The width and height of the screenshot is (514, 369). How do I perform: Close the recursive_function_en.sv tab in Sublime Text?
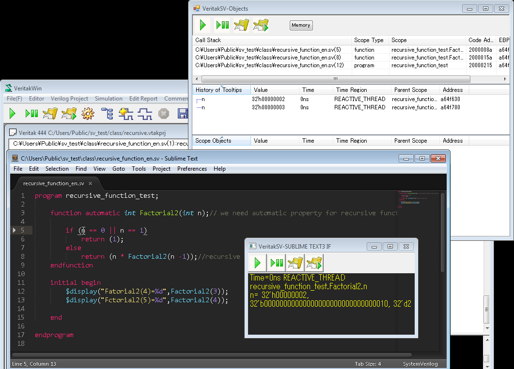point(91,183)
